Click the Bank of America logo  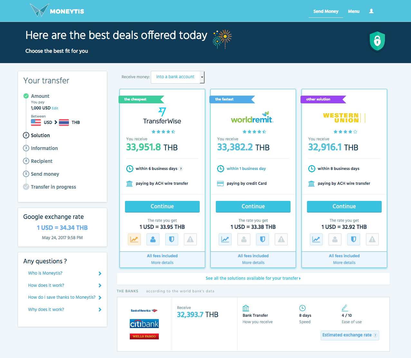pos(144,311)
